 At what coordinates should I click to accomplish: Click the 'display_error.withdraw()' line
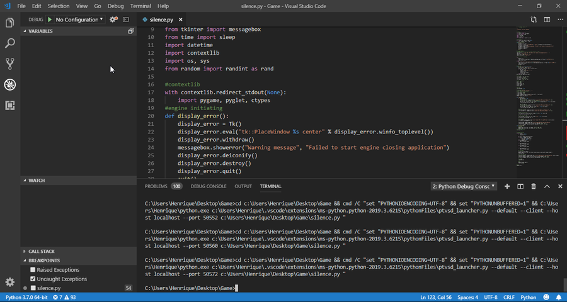pyautogui.click(x=216, y=140)
